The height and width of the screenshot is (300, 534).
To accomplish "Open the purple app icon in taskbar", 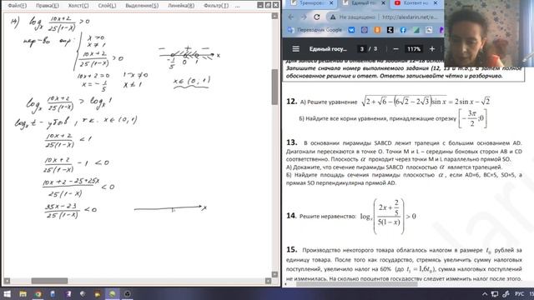I will tap(68, 294).
